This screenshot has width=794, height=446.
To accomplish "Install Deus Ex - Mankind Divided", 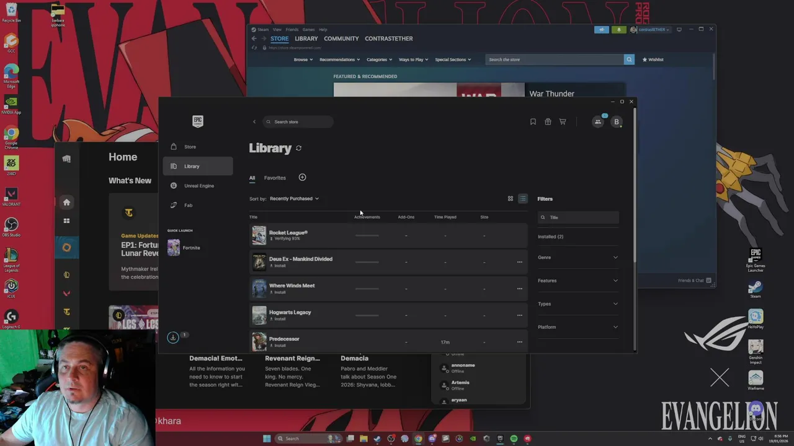I will click(x=278, y=266).
